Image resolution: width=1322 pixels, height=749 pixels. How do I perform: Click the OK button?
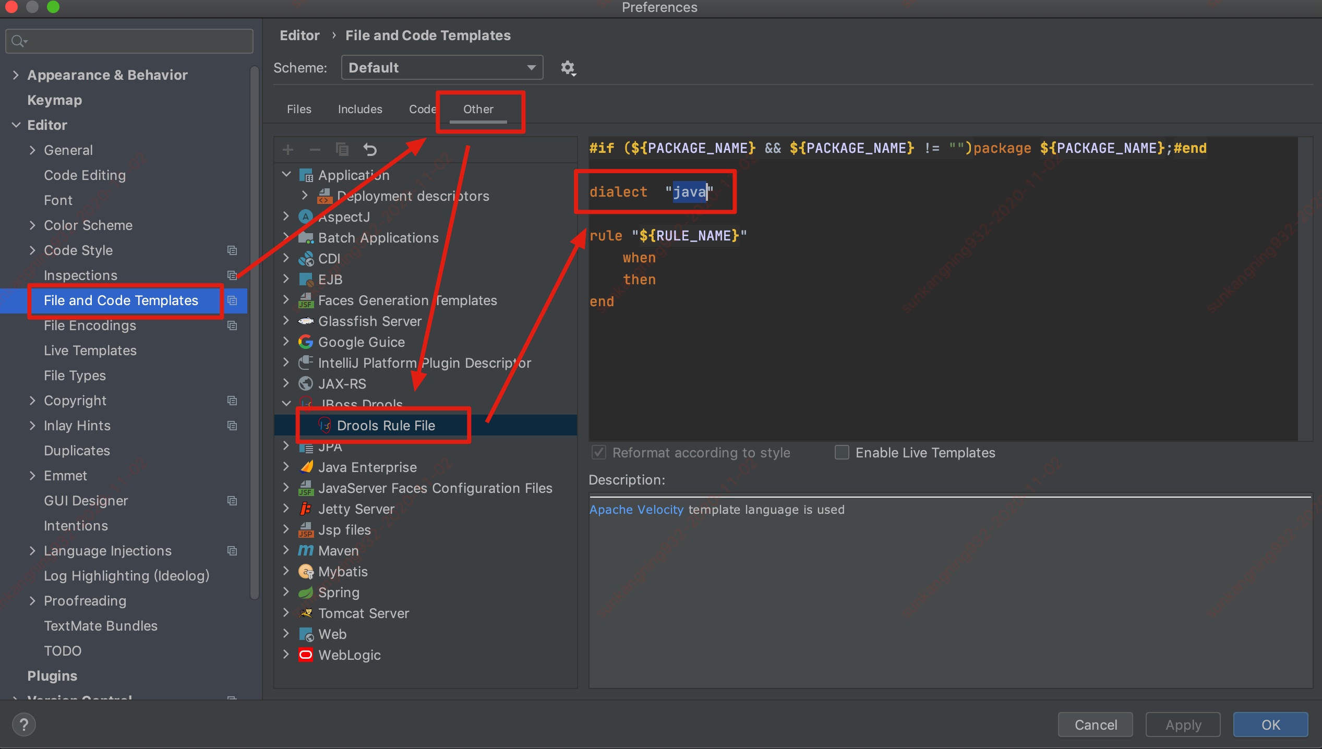(x=1270, y=724)
